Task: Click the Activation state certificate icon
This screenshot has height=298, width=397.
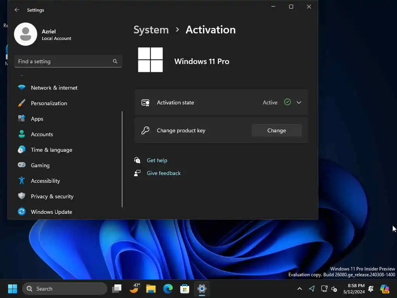Action: (145, 102)
